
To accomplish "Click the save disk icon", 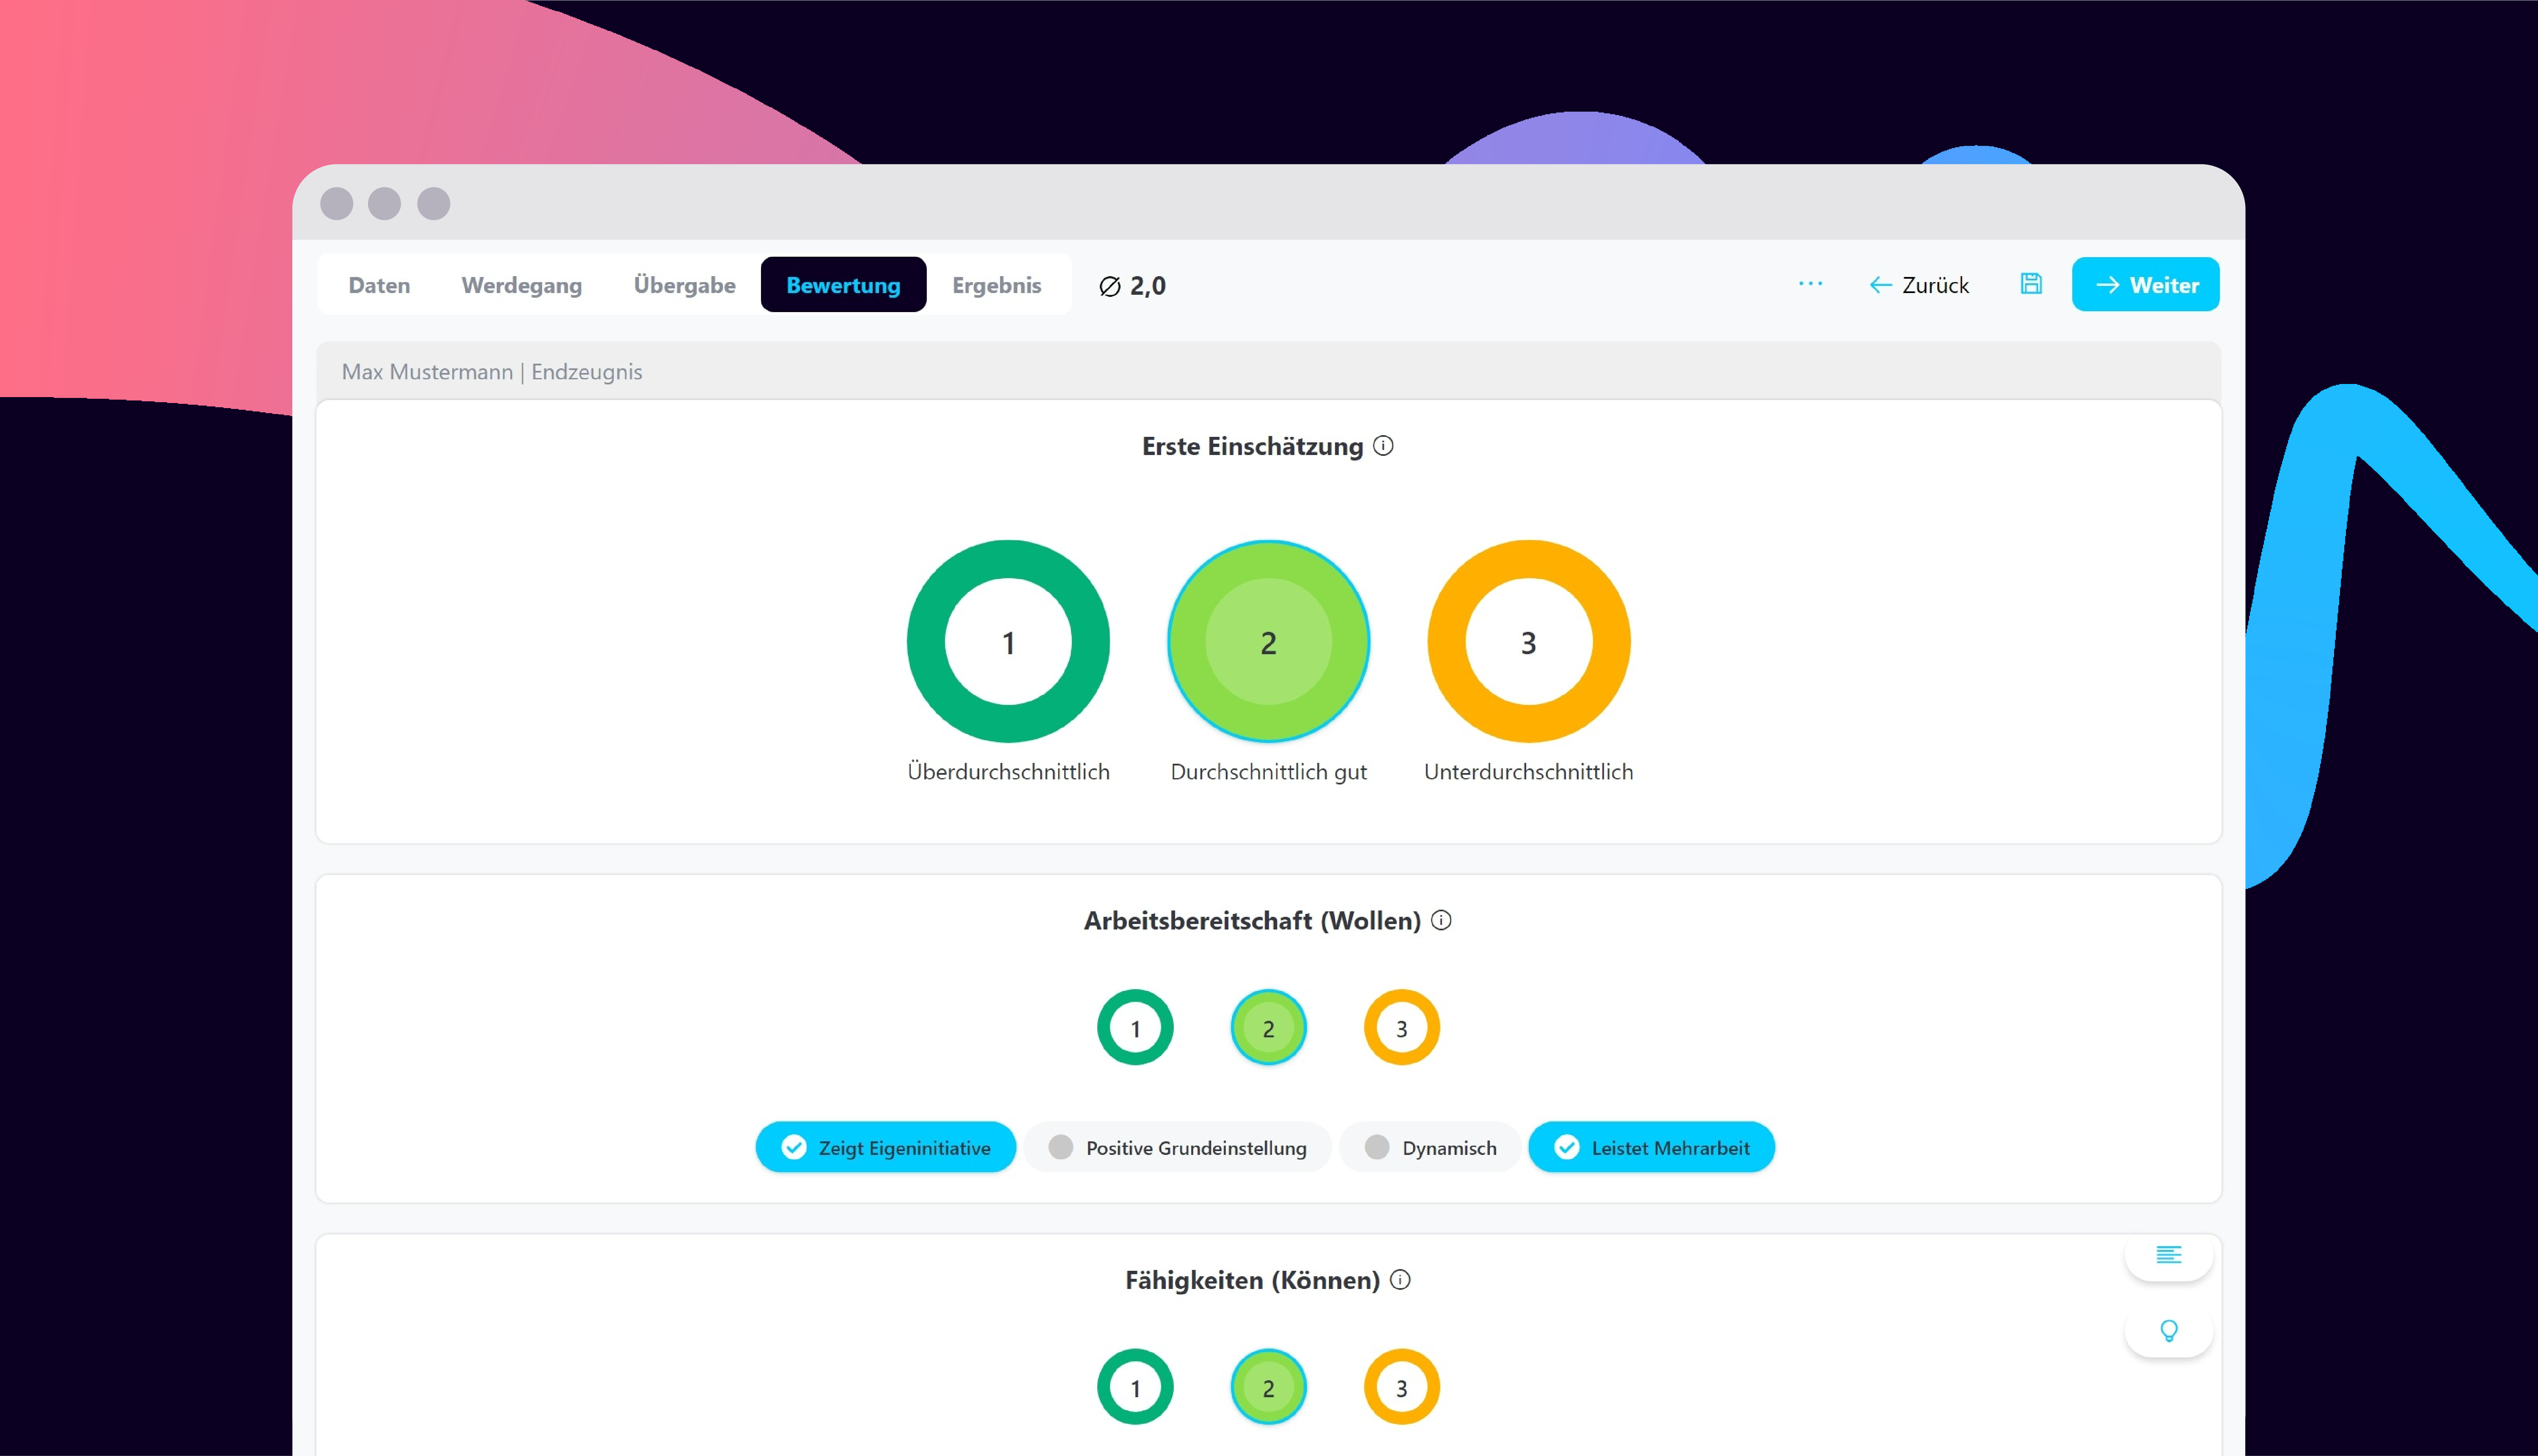I will click(x=2030, y=284).
